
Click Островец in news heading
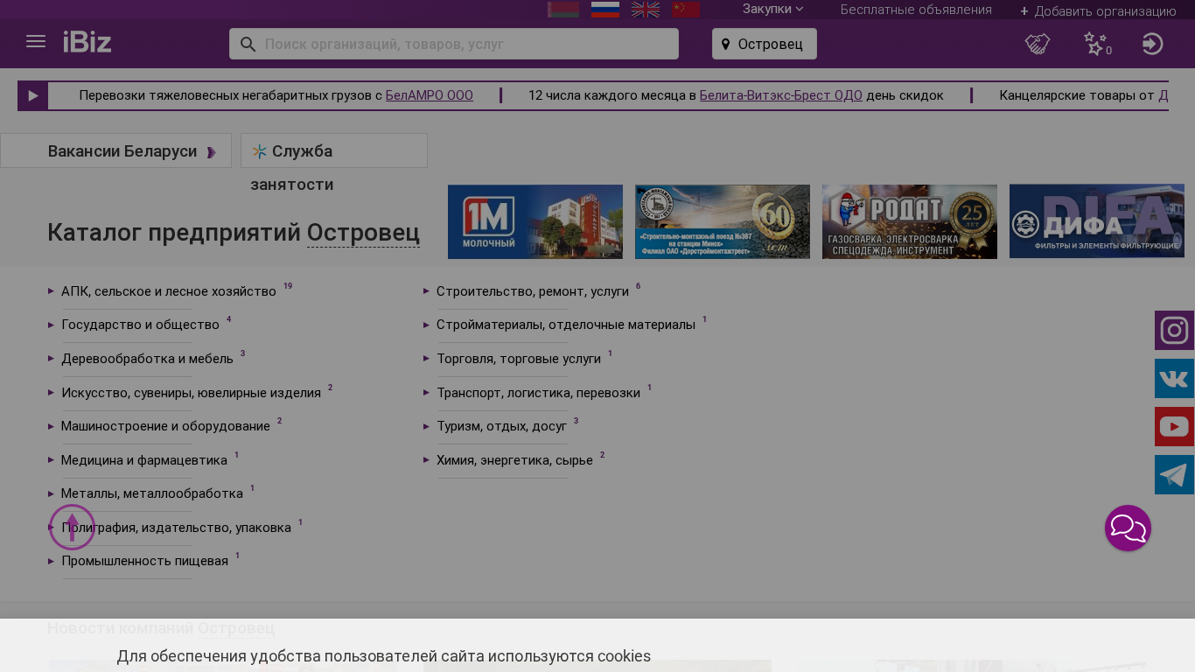pos(236,628)
